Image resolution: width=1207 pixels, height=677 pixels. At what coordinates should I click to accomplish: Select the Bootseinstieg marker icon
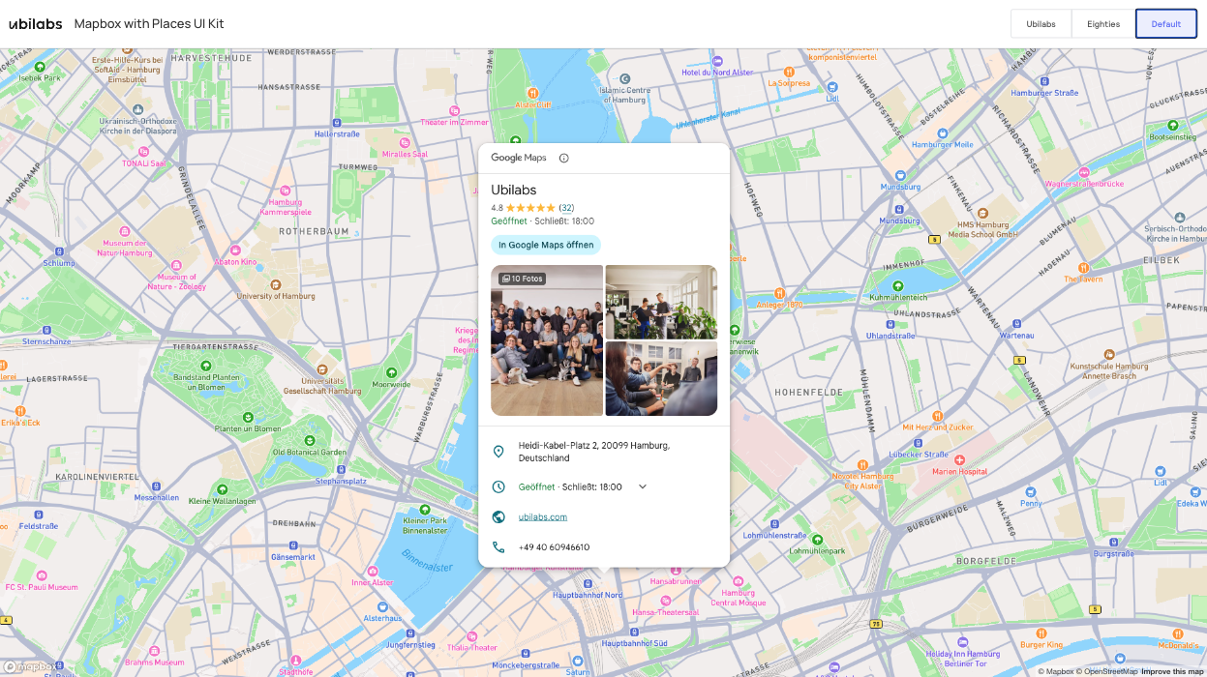pyautogui.click(x=1172, y=125)
